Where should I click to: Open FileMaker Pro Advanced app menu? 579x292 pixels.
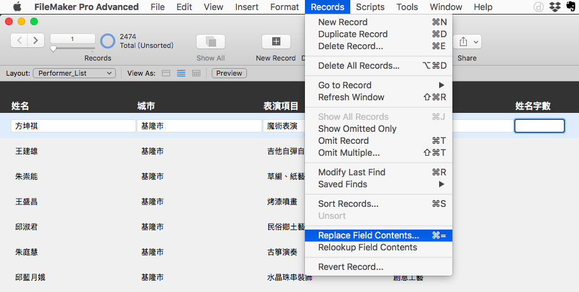click(x=86, y=7)
